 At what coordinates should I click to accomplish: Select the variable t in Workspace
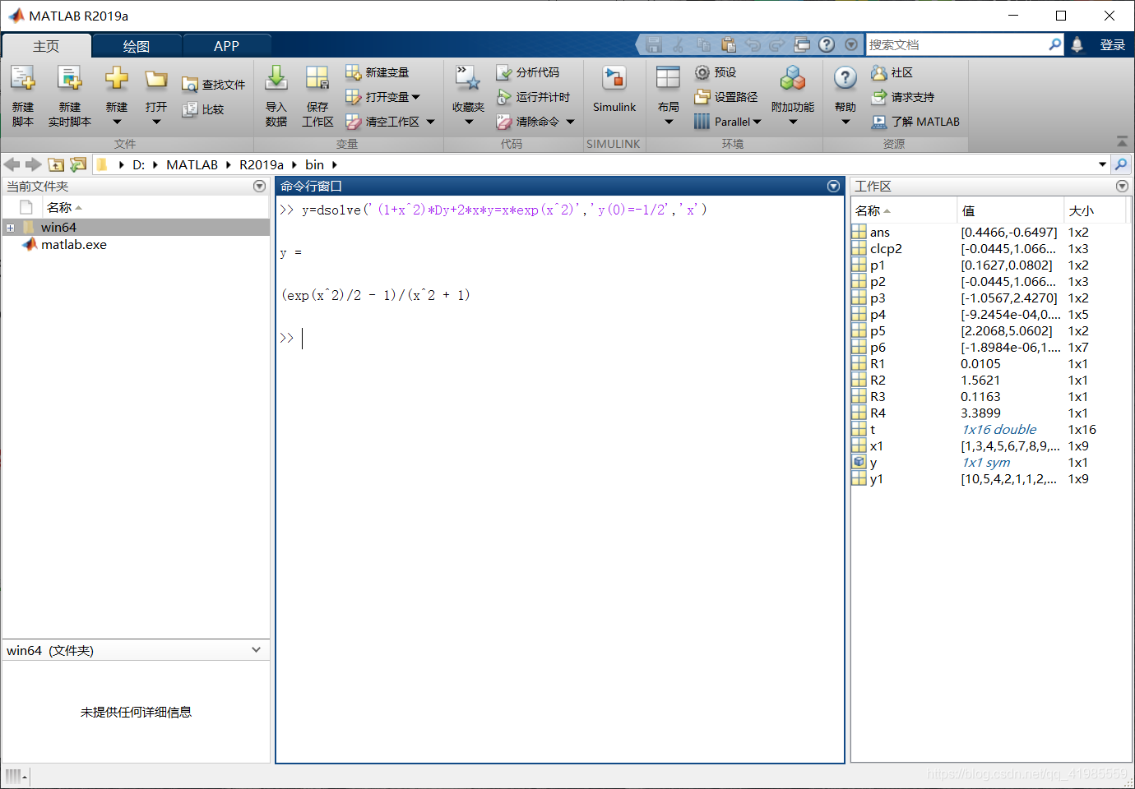(873, 430)
